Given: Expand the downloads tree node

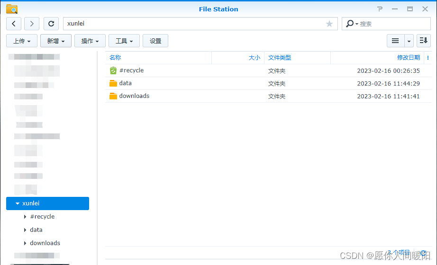Looking at the screenshot, I should 25,243.
